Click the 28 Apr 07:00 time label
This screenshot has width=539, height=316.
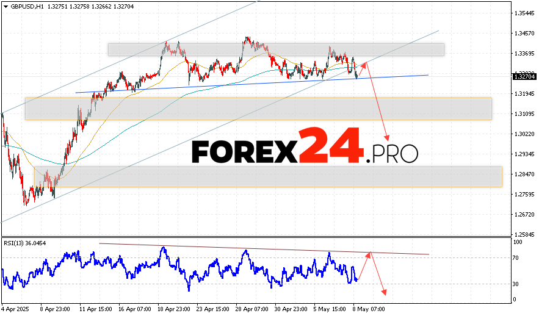click(x=252, y=309)
